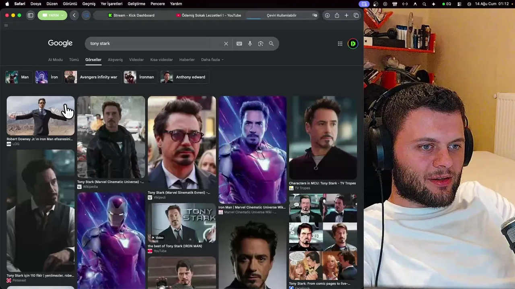Viewport: 515px width, 289px height.
Task: Open the LOG image result thumbnail
Action: pos(41,116)
